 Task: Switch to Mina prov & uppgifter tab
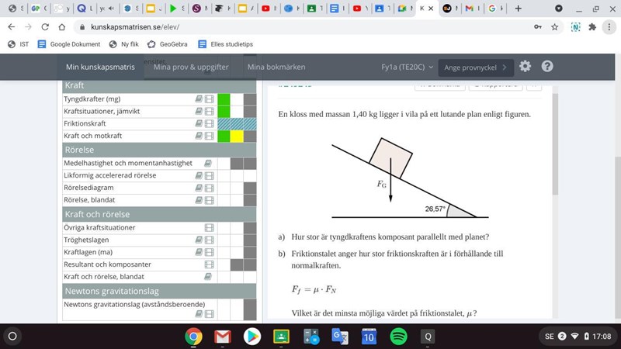coord(191,67)
